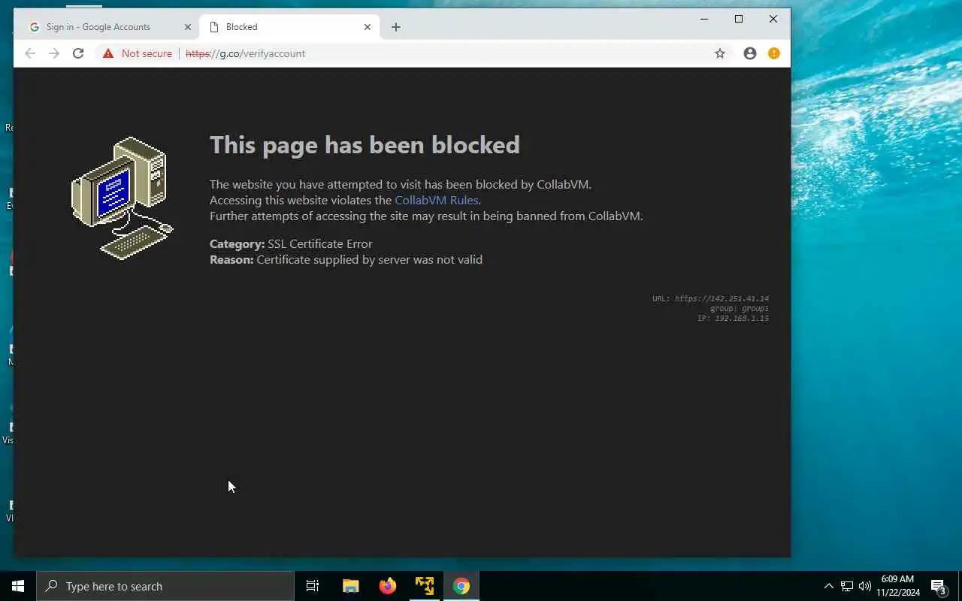Close the Sign in - Google Accounts tab

(188, 27)
